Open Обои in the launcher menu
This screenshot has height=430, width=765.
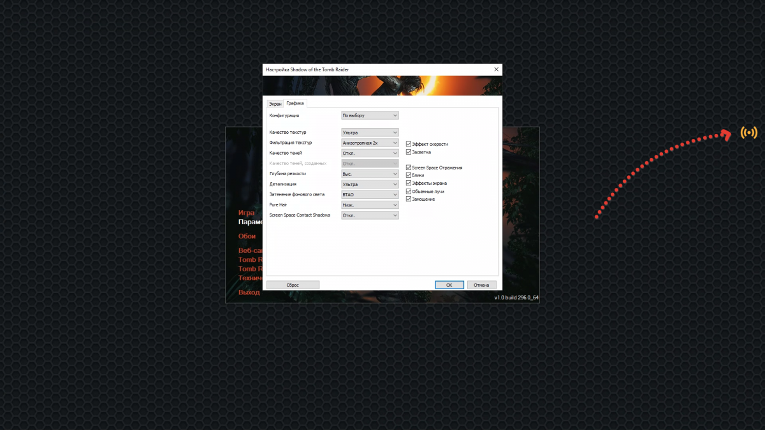coord(247,236)
